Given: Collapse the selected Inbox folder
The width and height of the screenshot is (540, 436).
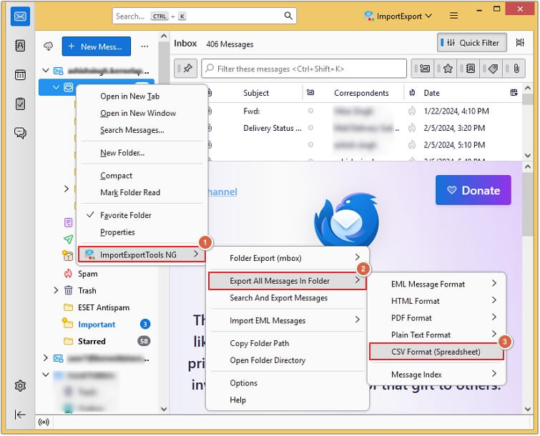Looking at the screenshot, I should coord(56,87).
